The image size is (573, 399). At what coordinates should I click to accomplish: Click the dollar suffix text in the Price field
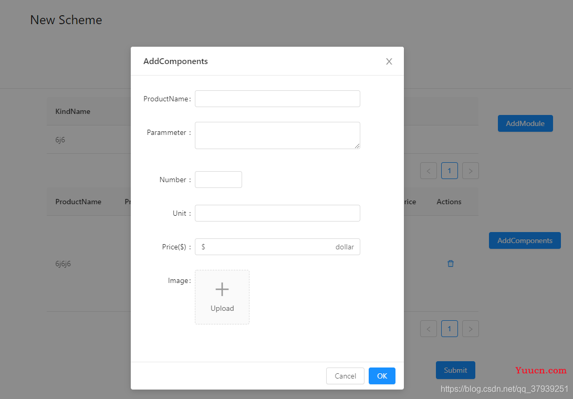tap(345, 247)
